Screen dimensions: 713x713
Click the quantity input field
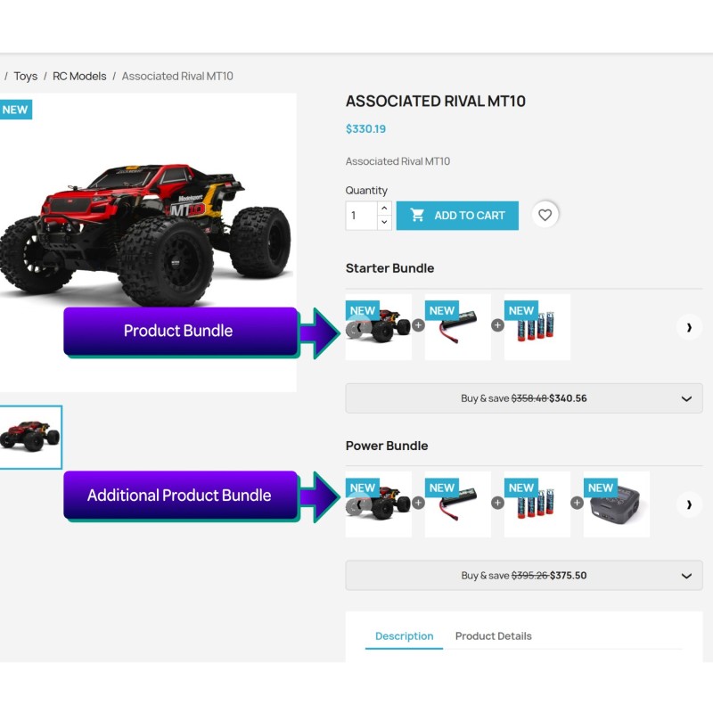pyautogui.click(x=362, y=216)
